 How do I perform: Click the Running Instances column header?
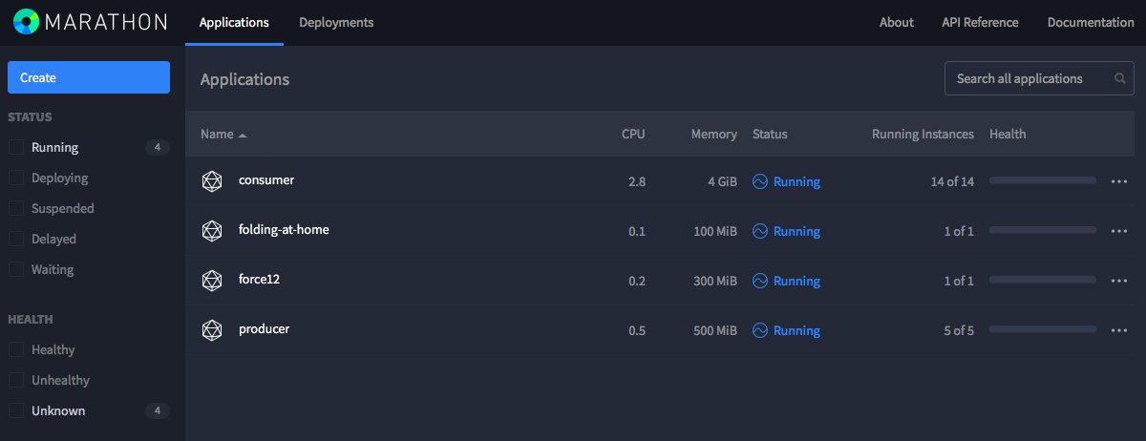coord(923,134)
